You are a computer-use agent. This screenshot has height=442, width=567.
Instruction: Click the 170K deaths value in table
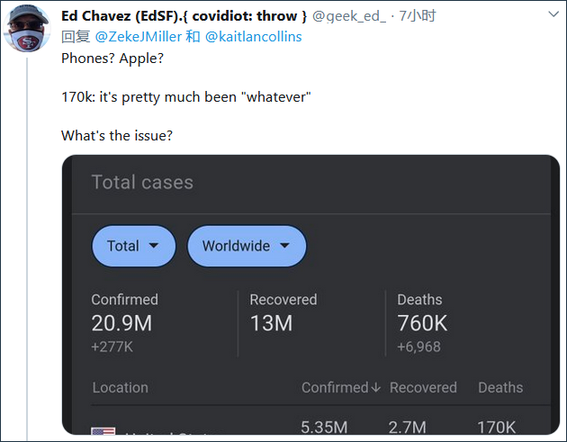(x=497, y=428)
